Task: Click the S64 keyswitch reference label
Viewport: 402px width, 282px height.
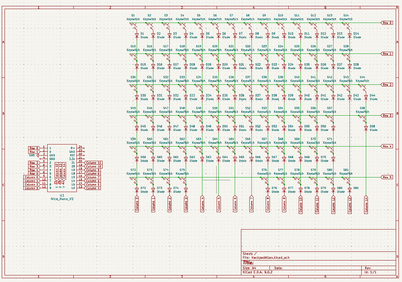Action: pos(215,139)
